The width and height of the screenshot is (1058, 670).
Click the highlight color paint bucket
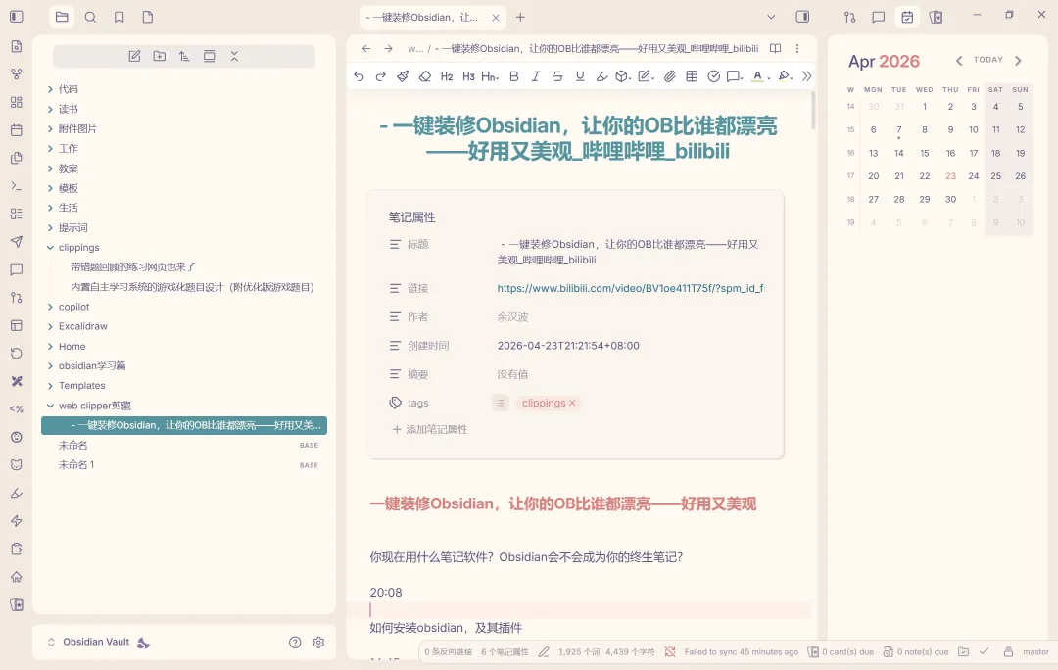click(785, 76)
